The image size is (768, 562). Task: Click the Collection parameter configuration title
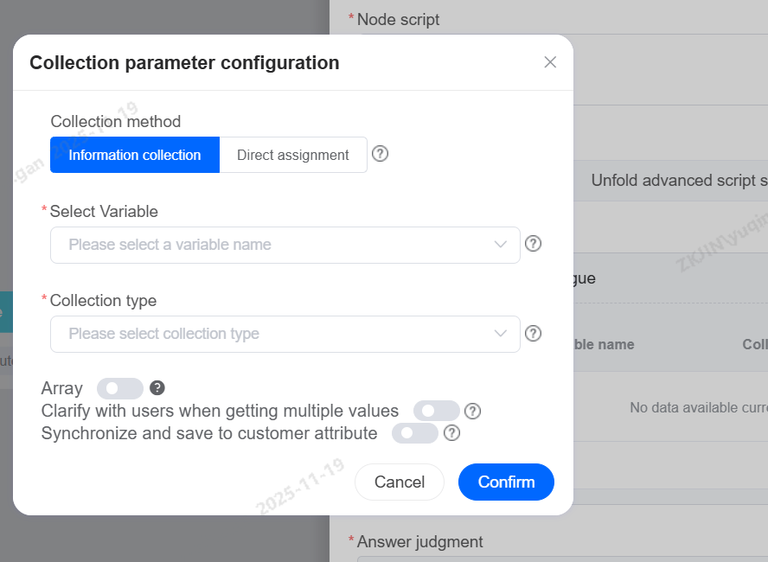pyautogui.click(x=184, y=62)
